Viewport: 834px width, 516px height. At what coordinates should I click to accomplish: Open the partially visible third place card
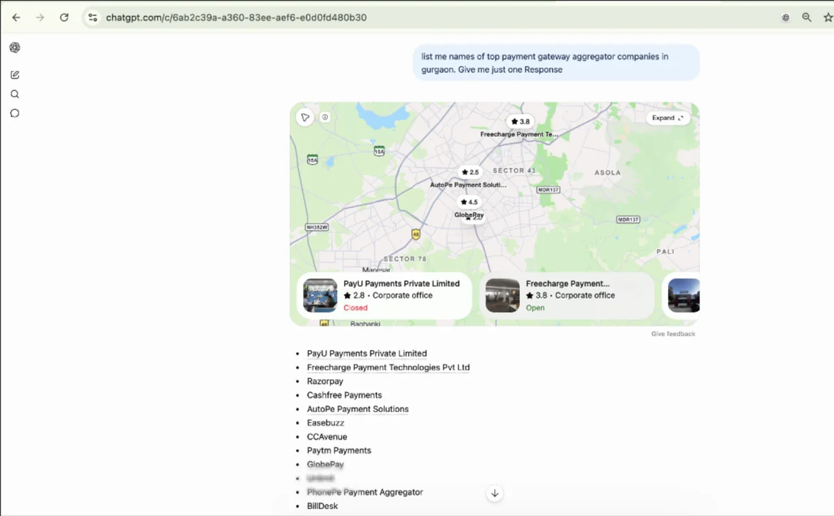click(681, 295)
